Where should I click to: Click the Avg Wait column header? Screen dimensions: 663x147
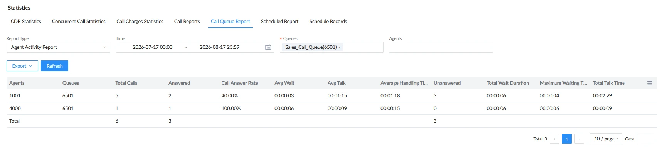(284, 83)
